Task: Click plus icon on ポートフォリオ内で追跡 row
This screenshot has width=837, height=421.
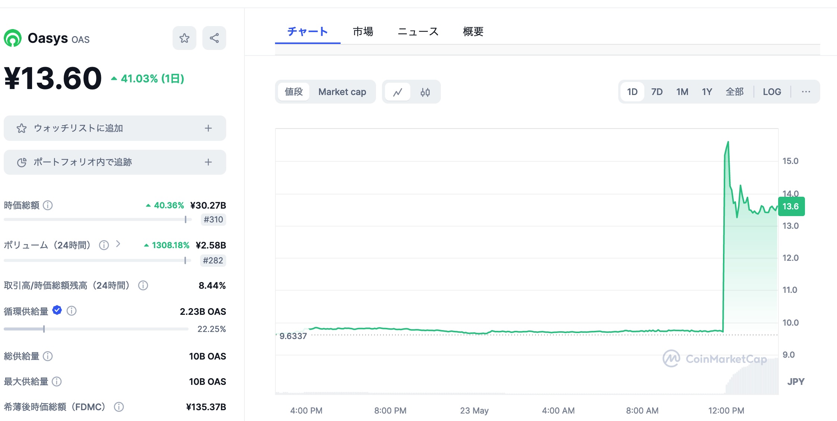Action: (x=208, y=162)
